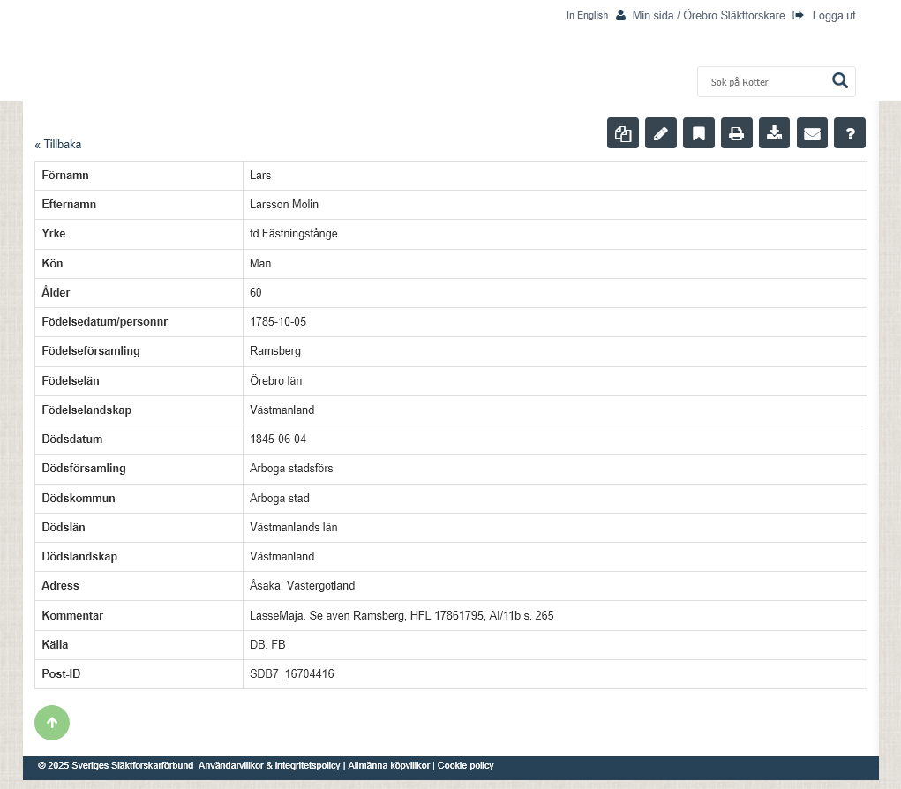Open Min sida / Örebro Släktforskare
Viewport: 901px width, 789px height.
[708, 15]
